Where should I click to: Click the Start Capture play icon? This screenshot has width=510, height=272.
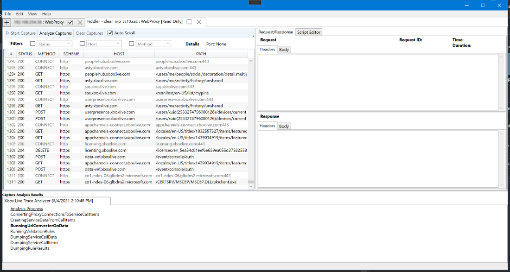click(8, 33)
